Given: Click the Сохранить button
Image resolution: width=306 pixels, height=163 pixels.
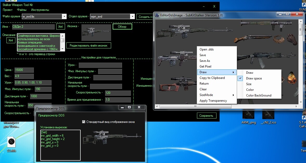Looking at the screenshot, I should pyautogui.click(x=206, y=115).
